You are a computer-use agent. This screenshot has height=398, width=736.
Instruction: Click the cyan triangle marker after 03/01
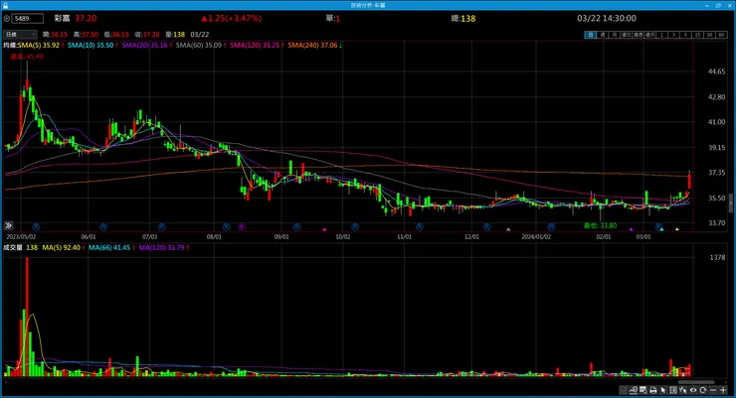click(x=661, y=229)
